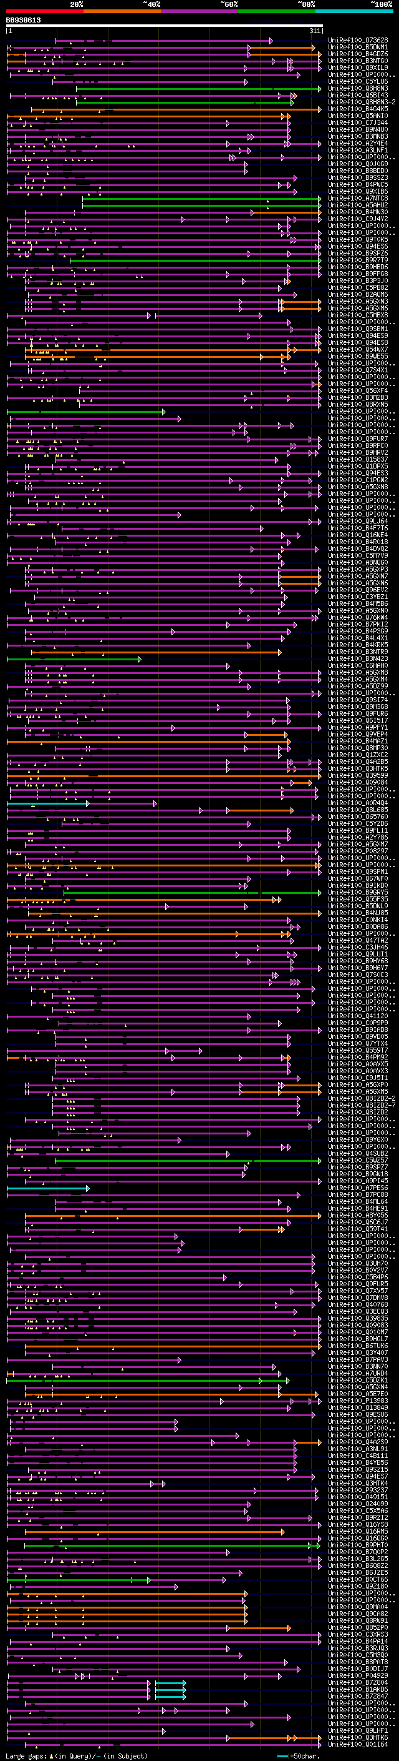Viewport: 399px width, 1761px height.
Task: Select hit label UniRef100_Q7S4X1
Action: coord(358,370)
